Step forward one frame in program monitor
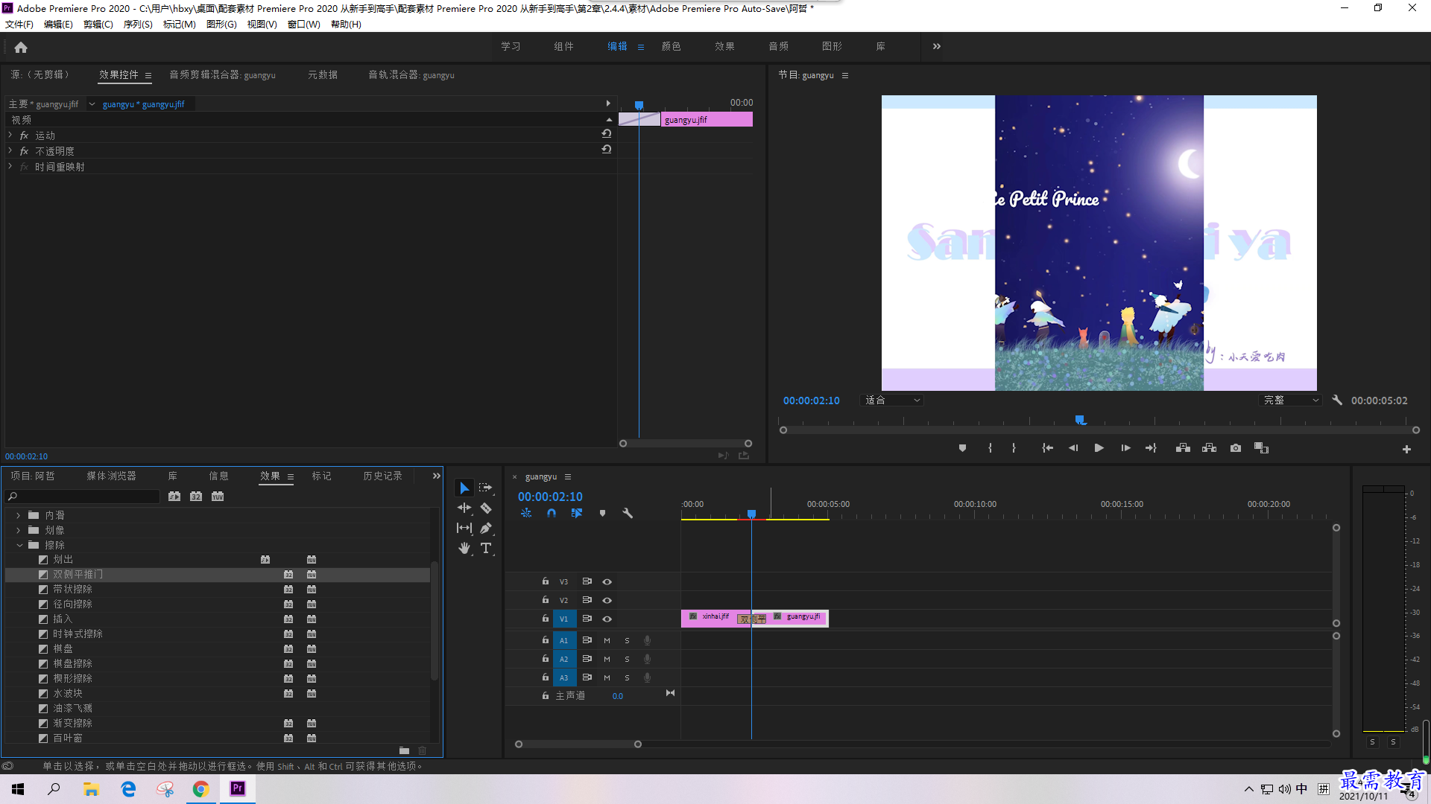This screenshot has height=804, width=1431. [x=1125, y=448]
